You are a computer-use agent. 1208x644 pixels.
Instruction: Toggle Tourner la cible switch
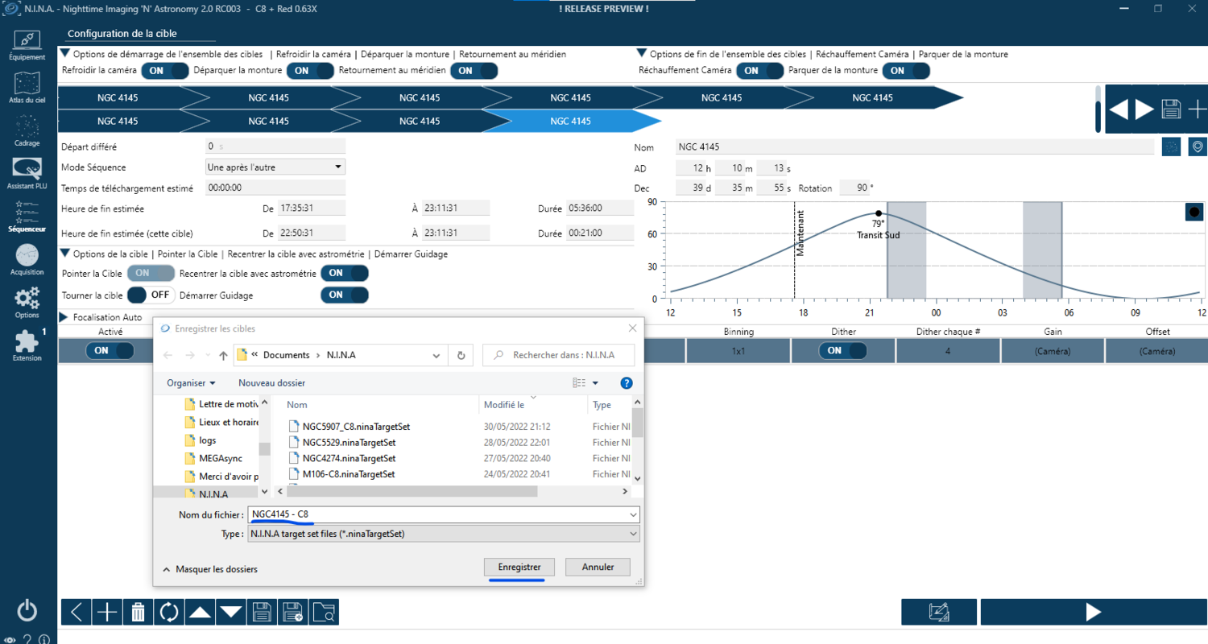tap(151, 295)
